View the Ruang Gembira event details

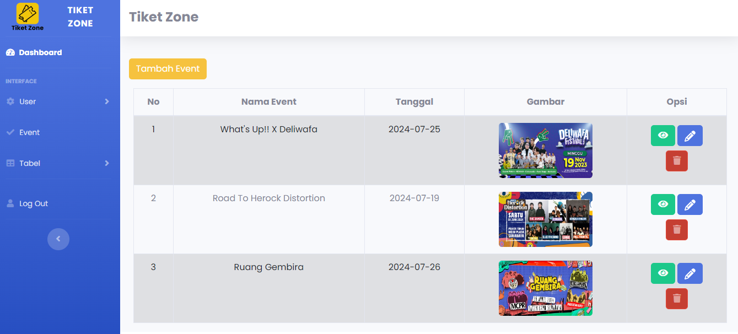point(662,273)
